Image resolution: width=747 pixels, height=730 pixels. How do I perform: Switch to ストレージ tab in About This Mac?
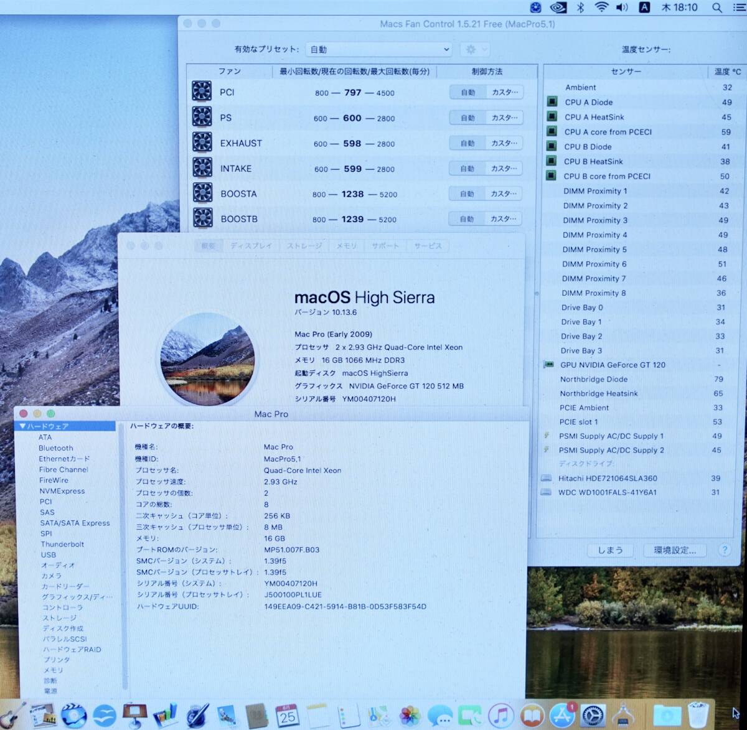(304, 246)
